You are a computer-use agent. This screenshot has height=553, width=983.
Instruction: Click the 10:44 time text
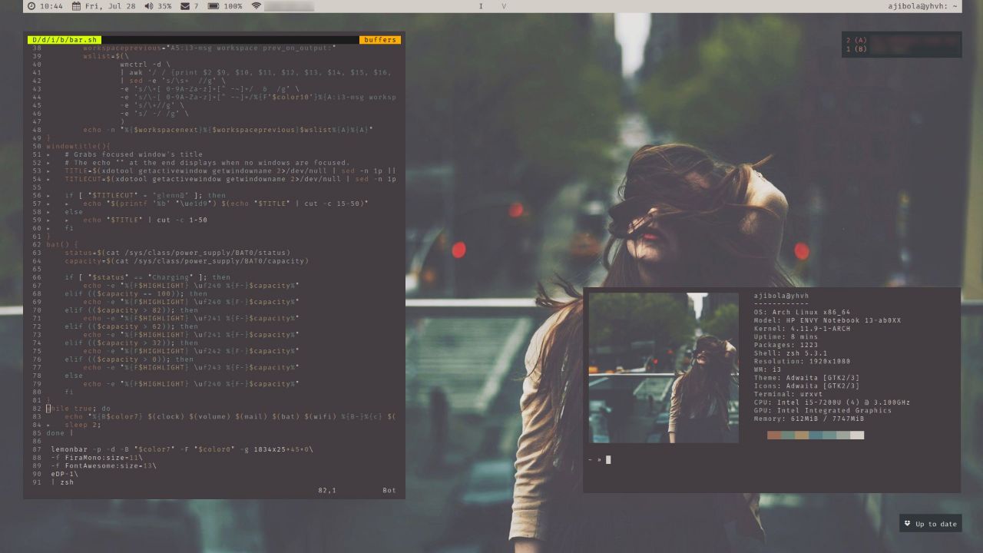point(51,6)
